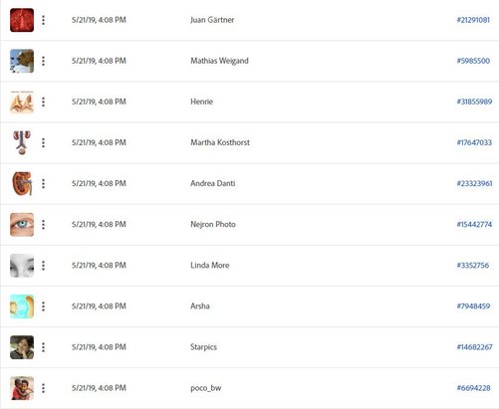The image size is (499, 409).
Task: Open asset link #21291081
Action: click(x=473, y=20)
